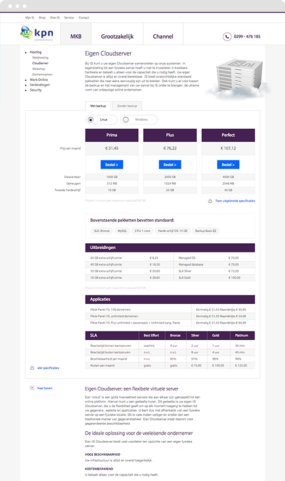Expand the Hosting menu arrow
Viewport: 285px width, 481px height.
tap(26, 52)
